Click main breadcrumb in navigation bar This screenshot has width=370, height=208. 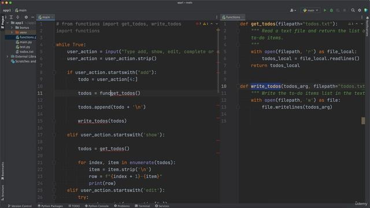[21, 10]
